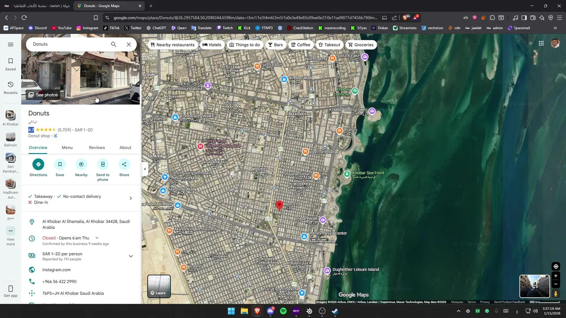
Task: Clear the Donuts search with X
Action: [129, 44]
